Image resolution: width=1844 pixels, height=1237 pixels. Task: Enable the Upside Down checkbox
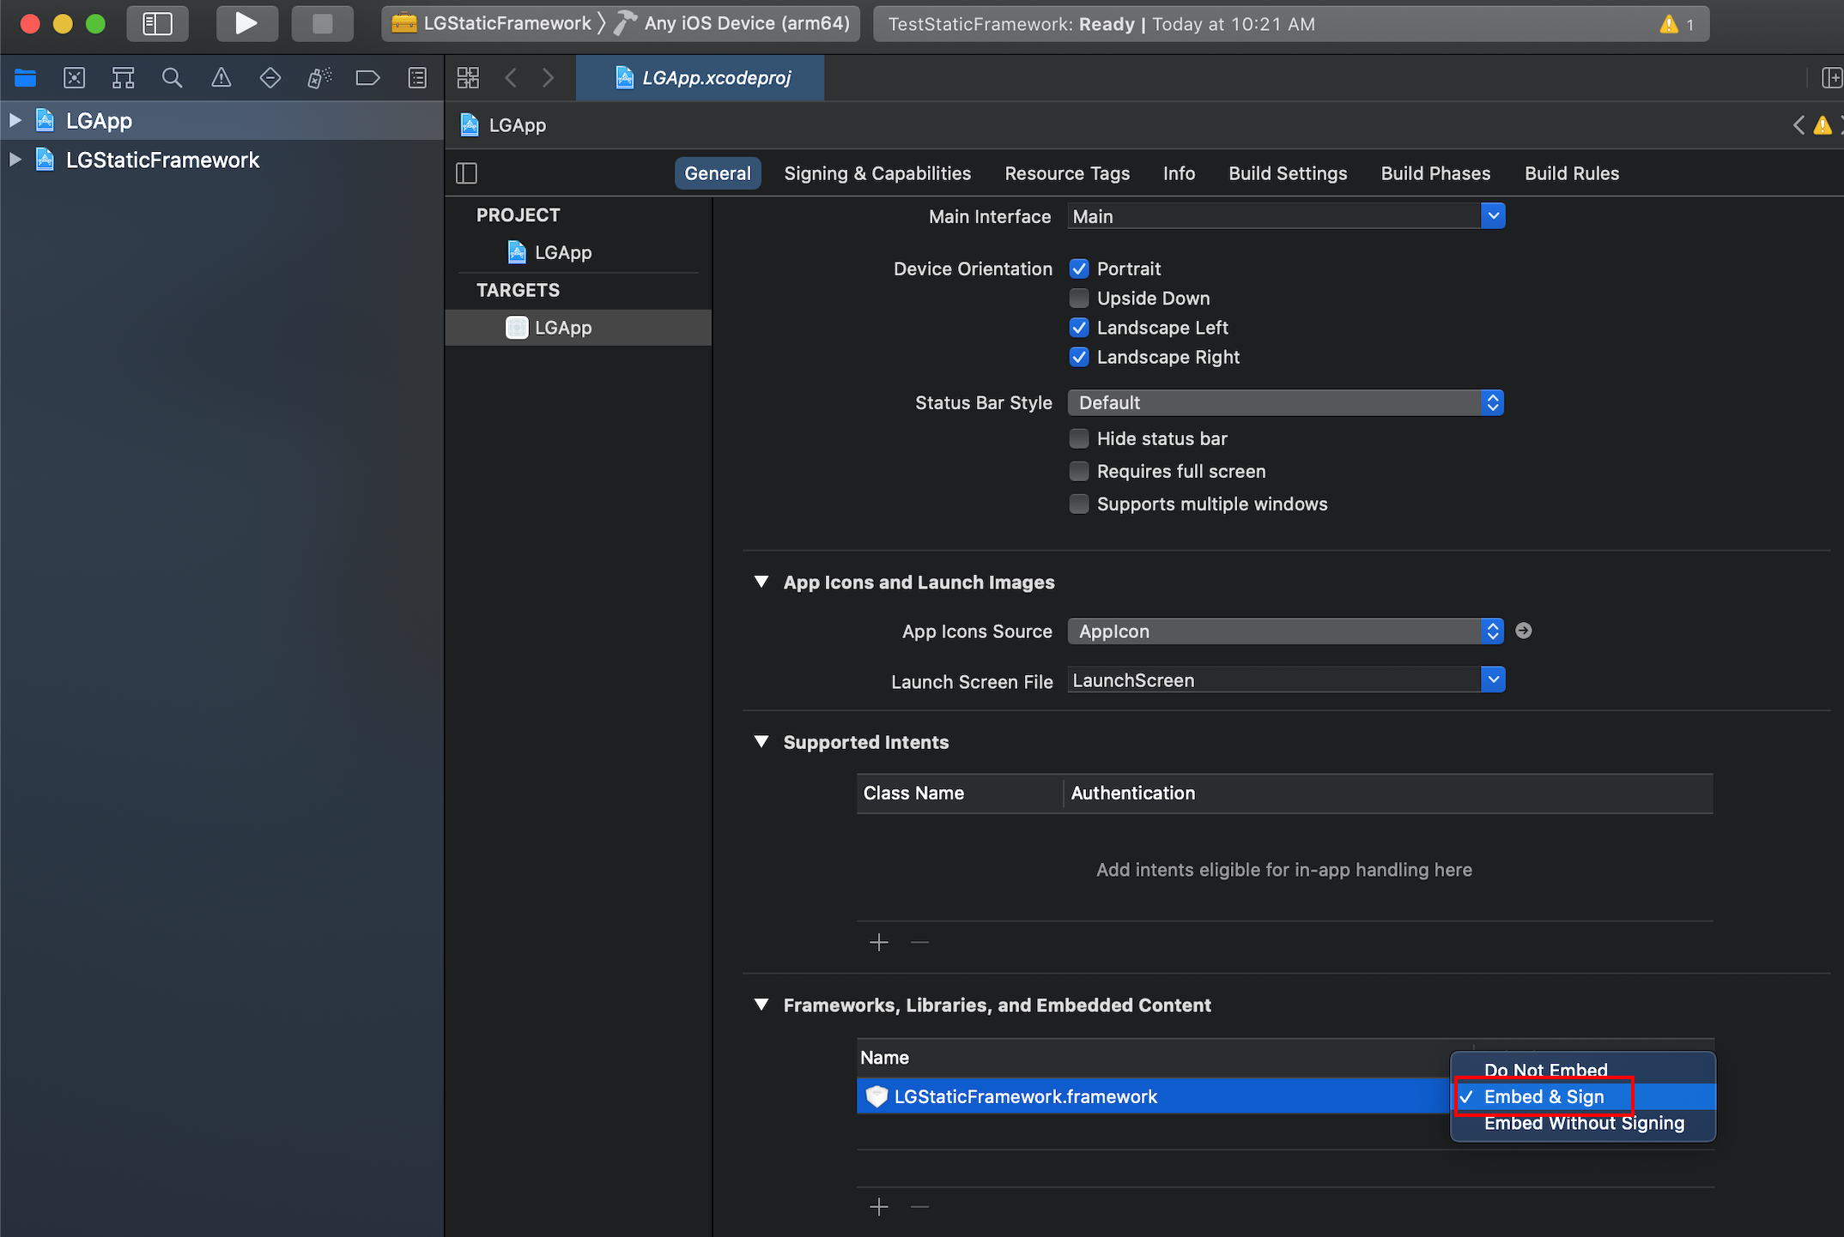click(x=1079, y=298)
